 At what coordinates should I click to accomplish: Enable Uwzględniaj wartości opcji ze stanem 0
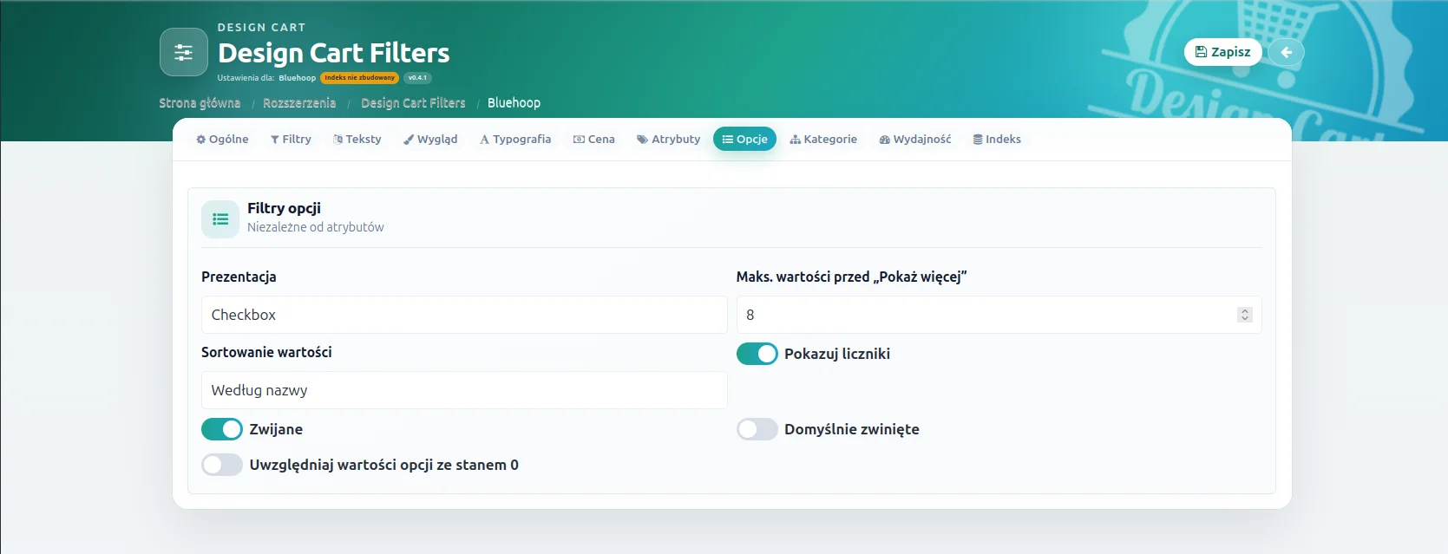pyautogui.click(x=222, y=465)
